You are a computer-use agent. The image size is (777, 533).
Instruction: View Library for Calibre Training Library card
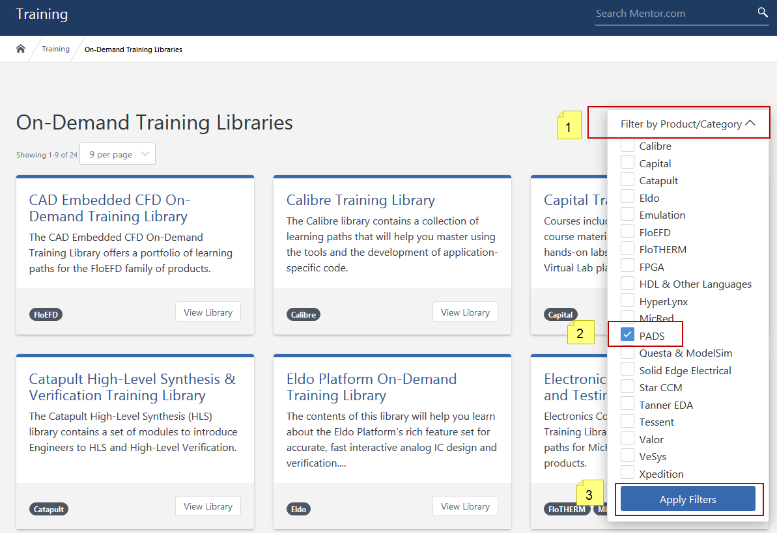(x=465, y=312)
